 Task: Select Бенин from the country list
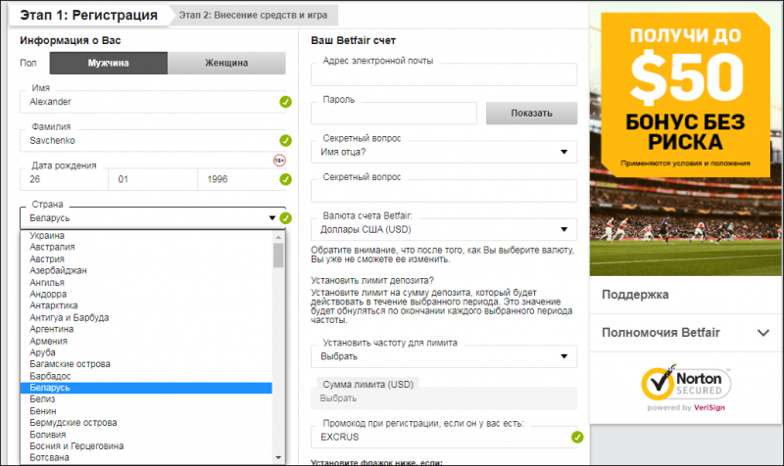[146, 411]
